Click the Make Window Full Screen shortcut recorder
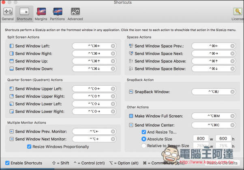Viewport: 244px width, 170px height. tap(214, 116)
